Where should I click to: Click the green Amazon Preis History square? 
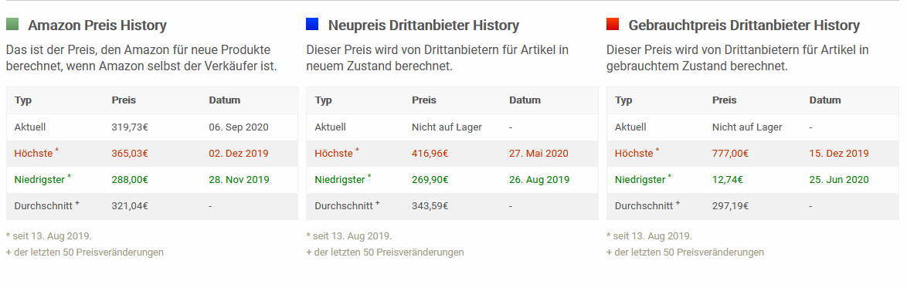pos(12,24)
